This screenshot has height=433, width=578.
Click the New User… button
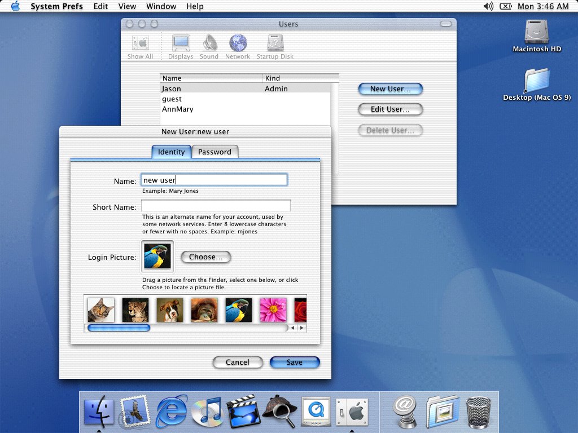click(391, 89)
